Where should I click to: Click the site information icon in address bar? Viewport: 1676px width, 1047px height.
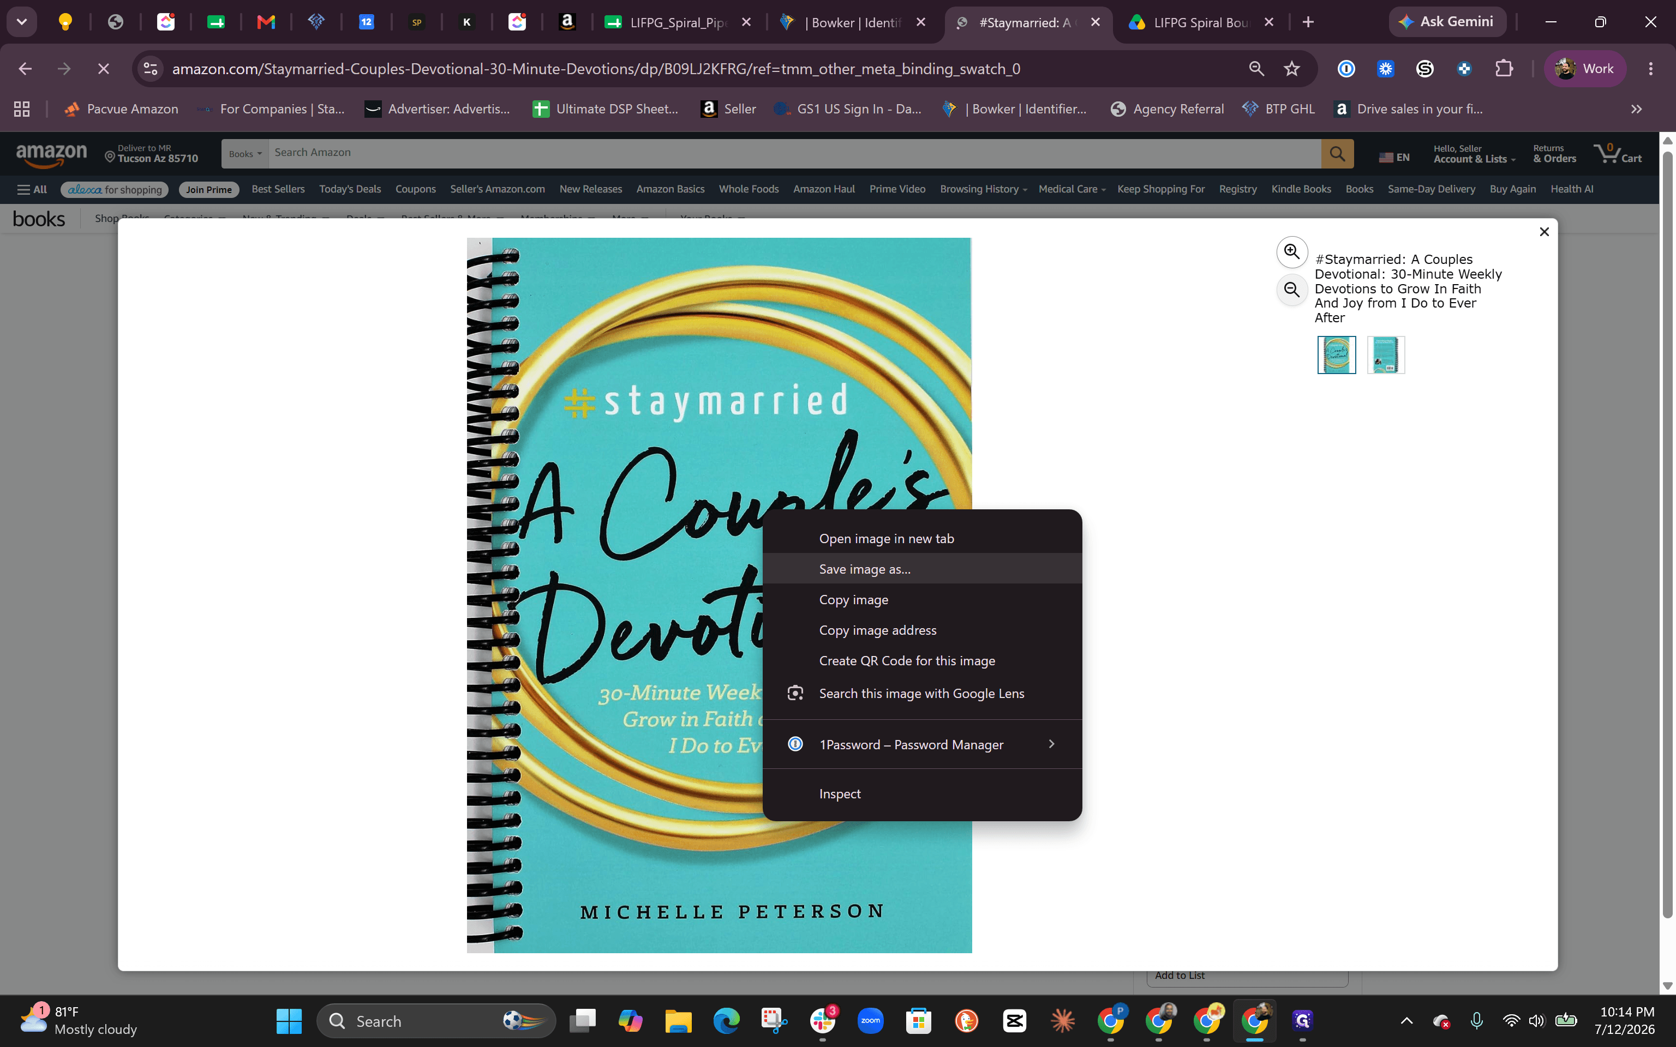pyautogui.click(x=150, y=69)
